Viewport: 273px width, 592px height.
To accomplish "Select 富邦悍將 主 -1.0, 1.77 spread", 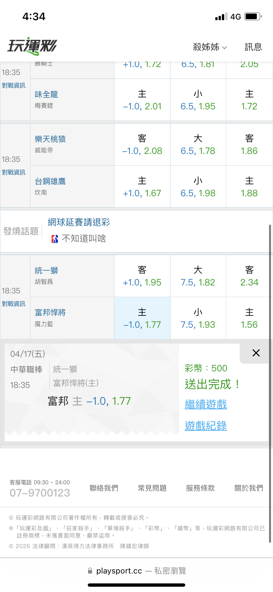I will pos(142,318).
